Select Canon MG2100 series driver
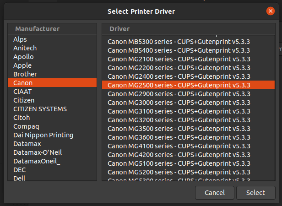Screen dimensions: 282x206 pos(179,59)
